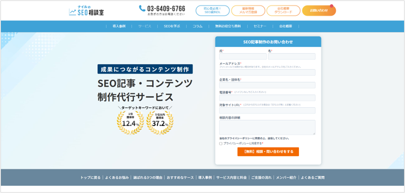This screenshot has height=193, width=405.
Task: Open the SEOを学ぶ menu item
Action: (x=172, y=26)
